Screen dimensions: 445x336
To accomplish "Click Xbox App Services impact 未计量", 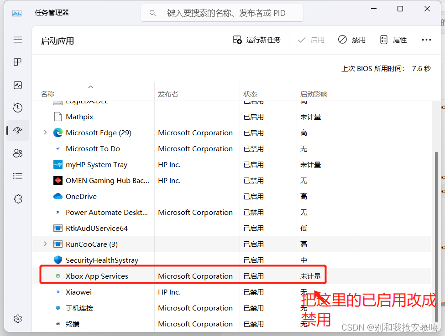I will pyautogui.click(x=310, y=276).
